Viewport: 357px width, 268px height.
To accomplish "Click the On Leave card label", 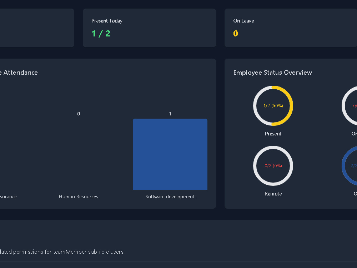I will pyautogui.click(x=243, y=21).
